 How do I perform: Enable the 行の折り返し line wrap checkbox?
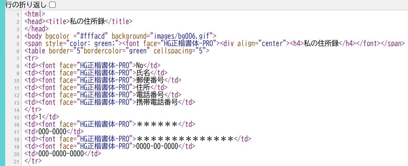pos(52,5)
